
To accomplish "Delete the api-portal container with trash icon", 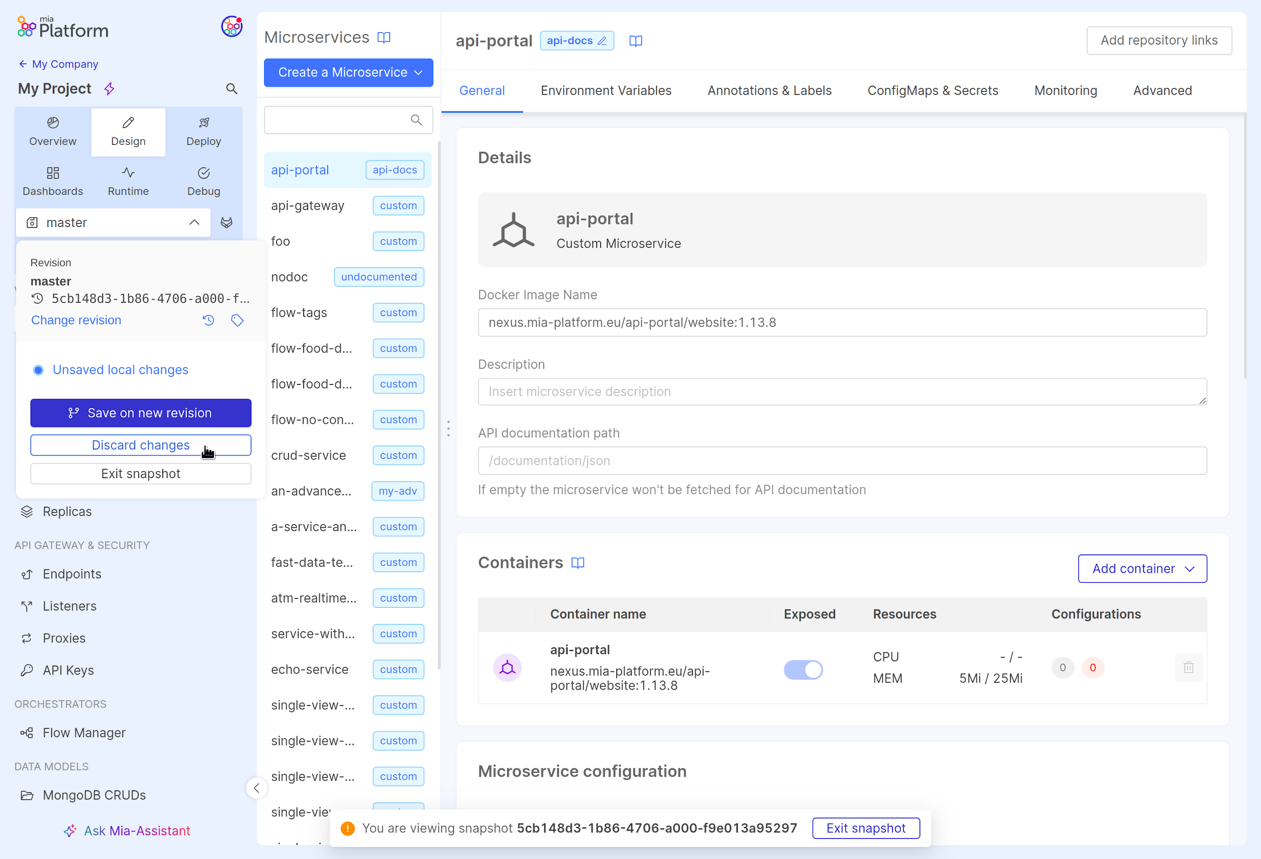I will click(x=1188, y=668).
